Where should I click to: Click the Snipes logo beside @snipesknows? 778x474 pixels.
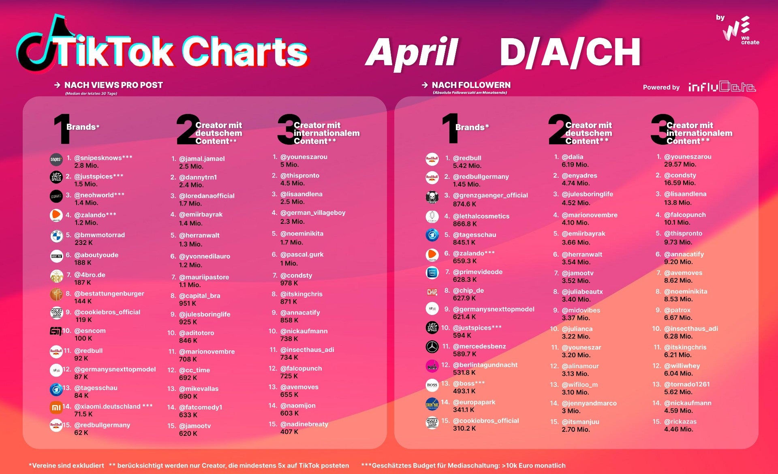click(56, 160)
